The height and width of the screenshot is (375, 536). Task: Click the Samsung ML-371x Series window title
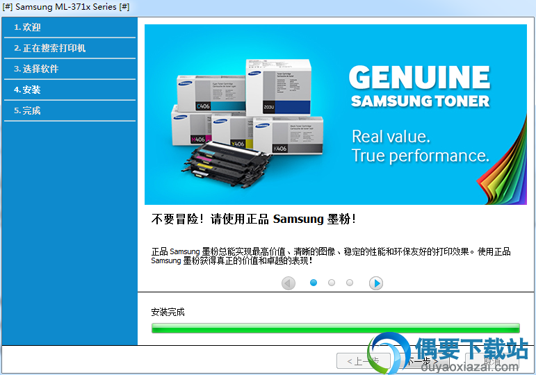66,7
